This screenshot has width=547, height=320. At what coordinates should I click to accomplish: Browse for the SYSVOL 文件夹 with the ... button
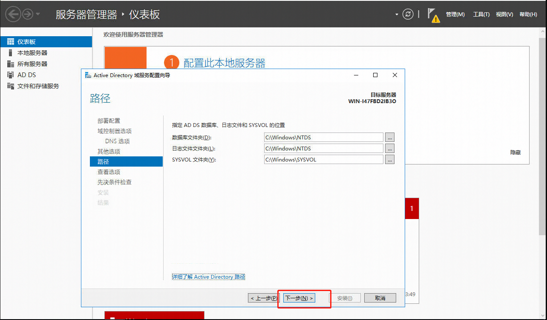coord(390,159)
